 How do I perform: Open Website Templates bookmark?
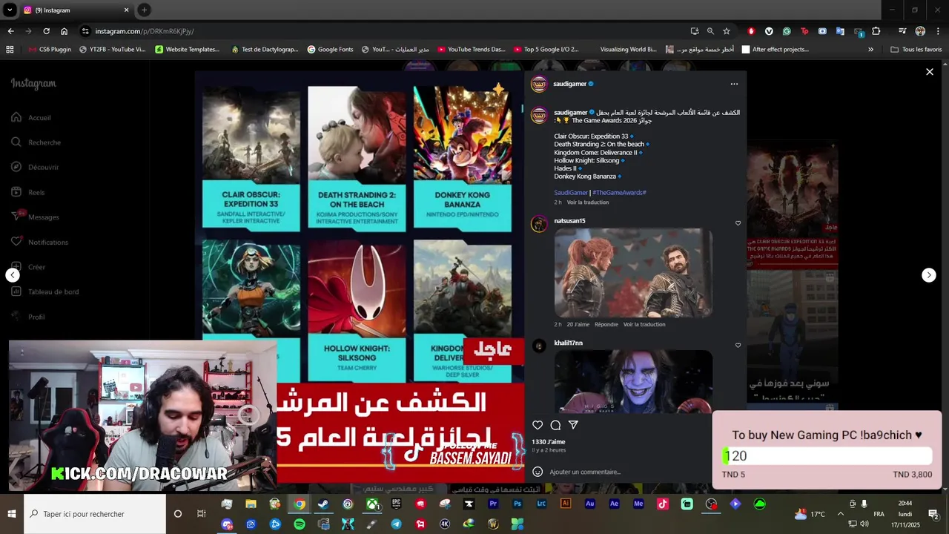[x=187, y=50]
